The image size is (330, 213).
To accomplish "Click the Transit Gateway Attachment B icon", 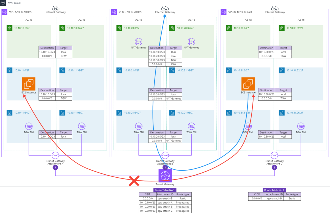I will pos(165,155).
